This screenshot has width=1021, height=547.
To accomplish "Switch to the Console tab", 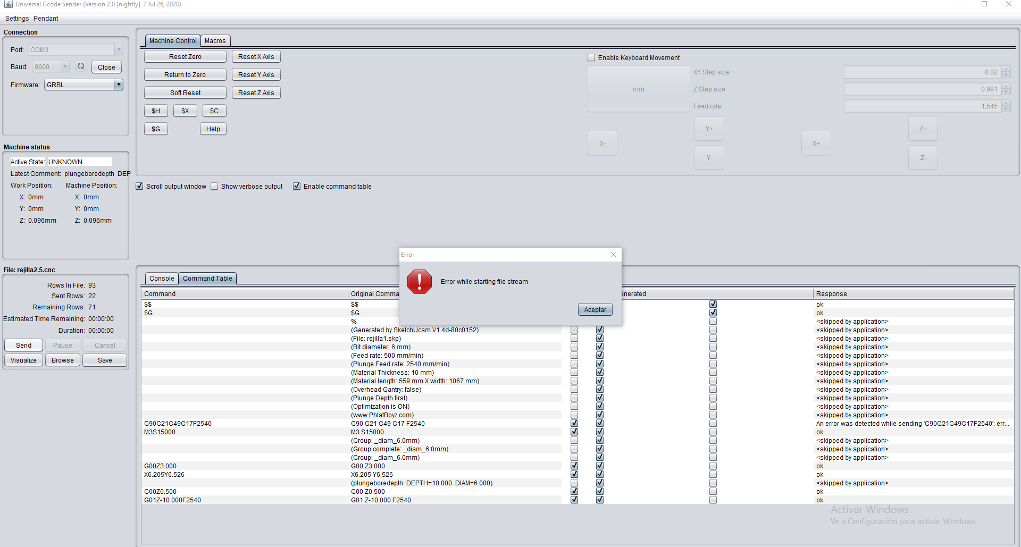I will [x=161, y=278].
